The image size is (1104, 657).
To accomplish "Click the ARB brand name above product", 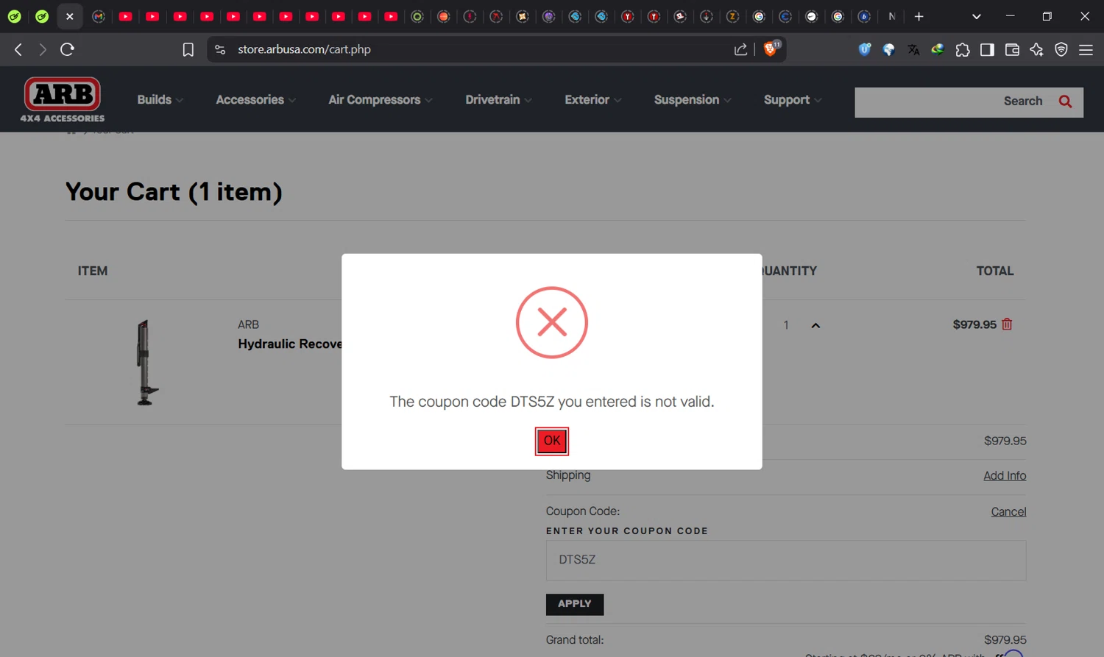I will click(248, 324).
